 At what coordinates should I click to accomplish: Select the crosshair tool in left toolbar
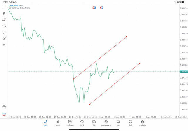tap(4, 7)
